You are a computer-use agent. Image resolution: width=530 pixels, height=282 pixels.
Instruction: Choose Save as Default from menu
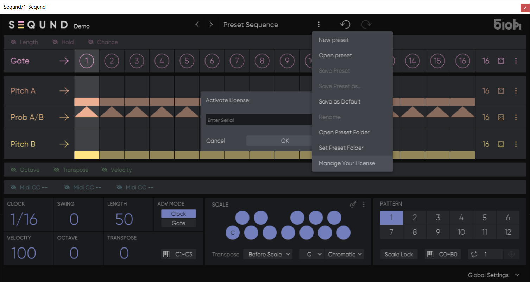pyautogui.click(x=339, y=101)
